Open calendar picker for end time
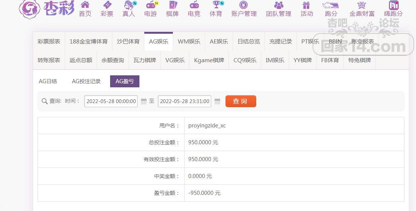Screen dimensions: 416x211 tap(217, 101)
